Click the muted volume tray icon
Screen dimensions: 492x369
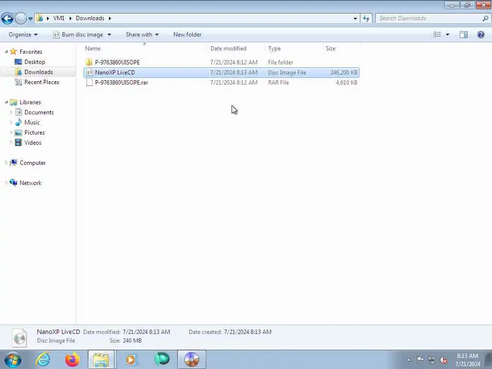click(443, 360)
